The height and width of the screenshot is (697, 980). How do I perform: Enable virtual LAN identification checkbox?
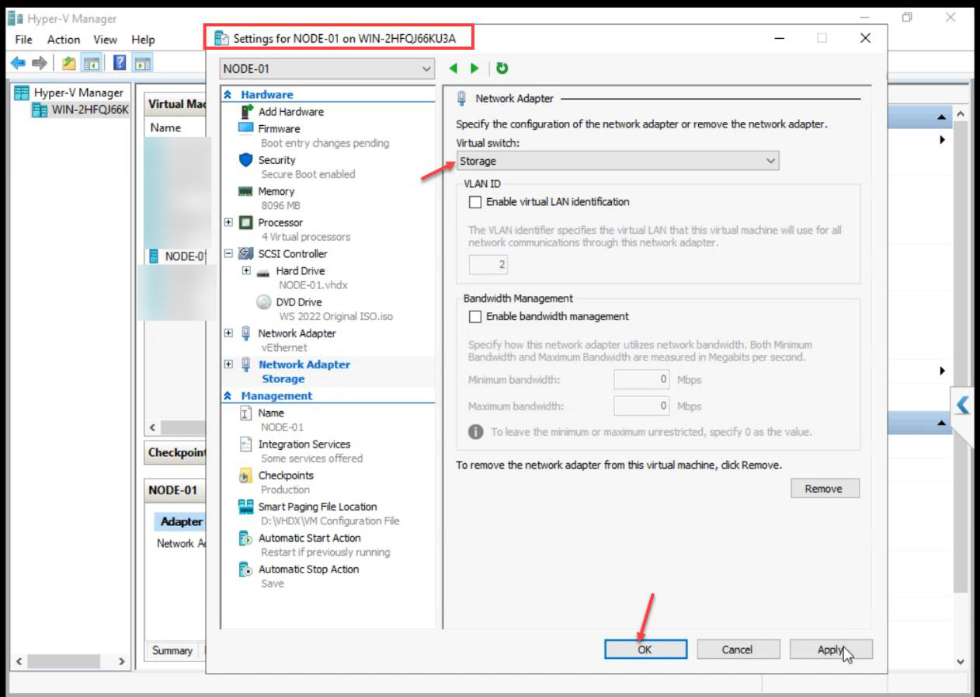click(475, 202)
